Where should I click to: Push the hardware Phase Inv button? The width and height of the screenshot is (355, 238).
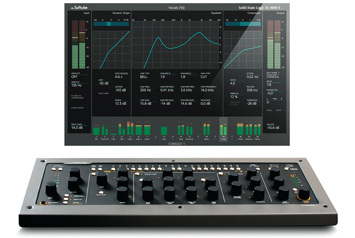click(66, 199)
